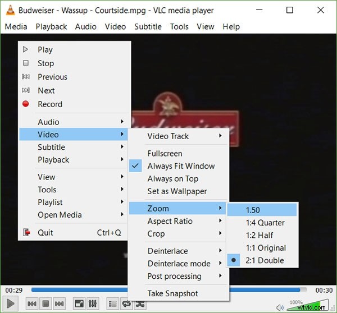
Task: Click Previous icon in context menu
Action: coord(26,77)
